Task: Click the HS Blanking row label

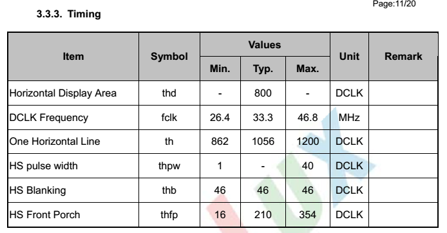Action: pyautogui.click(x=37, y=191)
